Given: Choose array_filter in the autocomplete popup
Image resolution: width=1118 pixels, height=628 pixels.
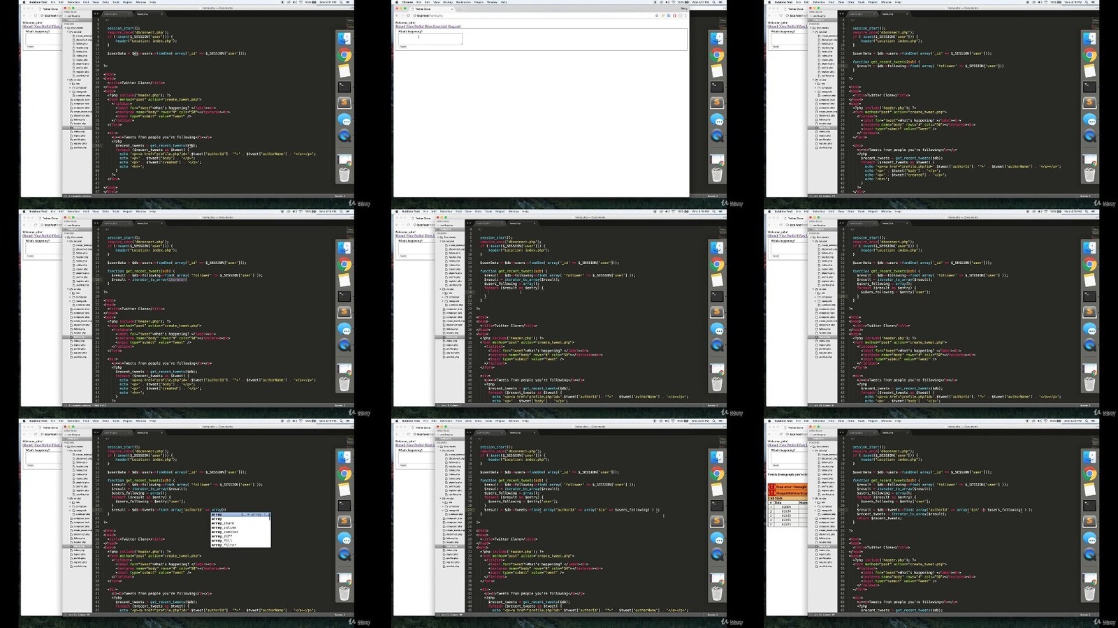Looking at the screenshot, I should pos(240,545).
